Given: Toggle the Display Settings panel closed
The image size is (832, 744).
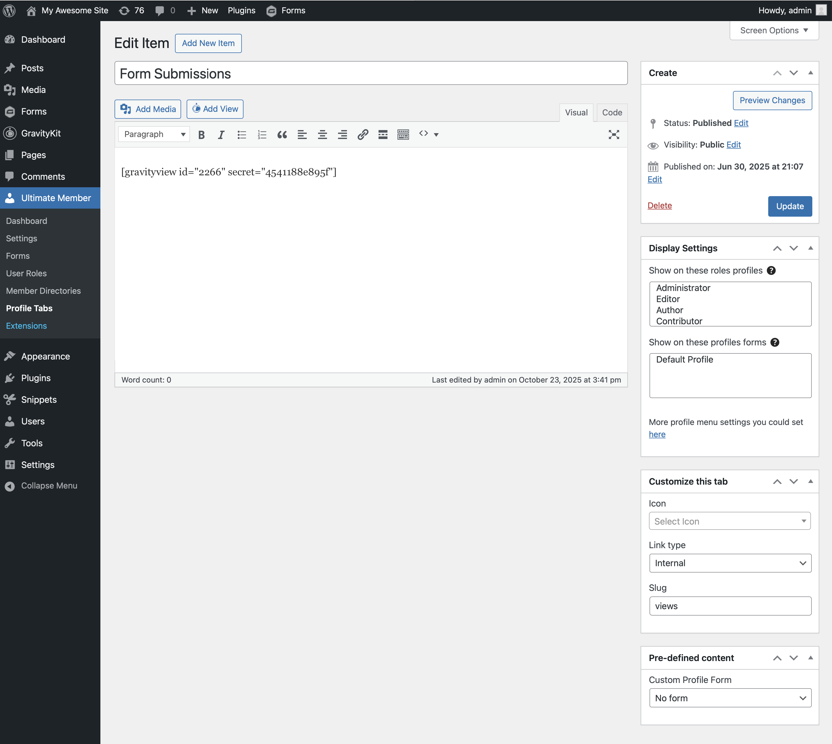Looking at the screenshot, I should [x=810, y=248].
